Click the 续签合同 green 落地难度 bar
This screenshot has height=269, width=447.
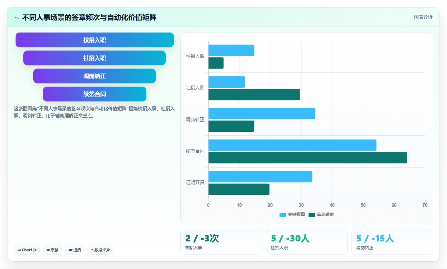308,158
